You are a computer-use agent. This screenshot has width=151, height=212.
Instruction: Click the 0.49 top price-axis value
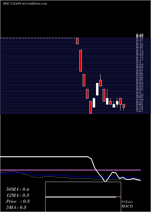point(140,35)
